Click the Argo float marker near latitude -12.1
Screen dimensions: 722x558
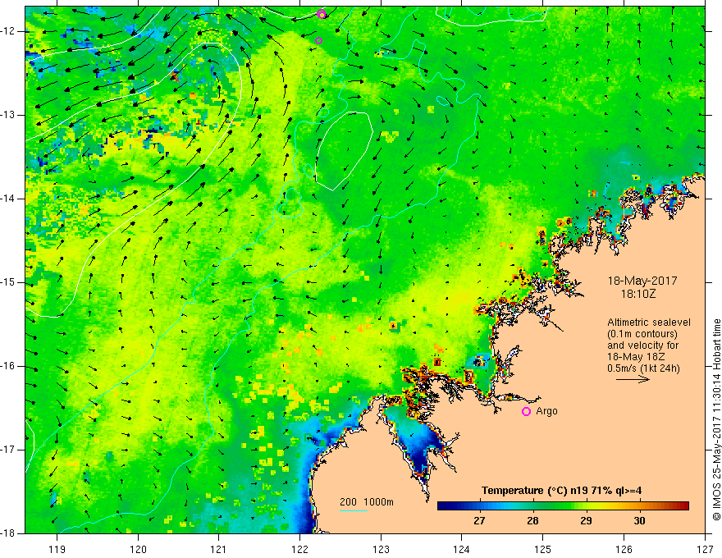pos(318,40)
